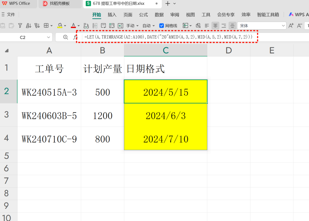The image size is (309, 221).
Task: Select column C header
Action: pos(166,50)
